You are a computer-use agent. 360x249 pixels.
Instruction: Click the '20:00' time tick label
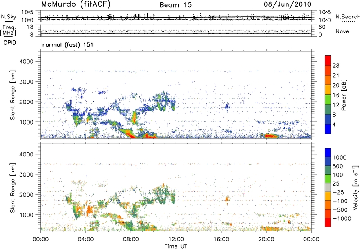click(x=266, y=240)
